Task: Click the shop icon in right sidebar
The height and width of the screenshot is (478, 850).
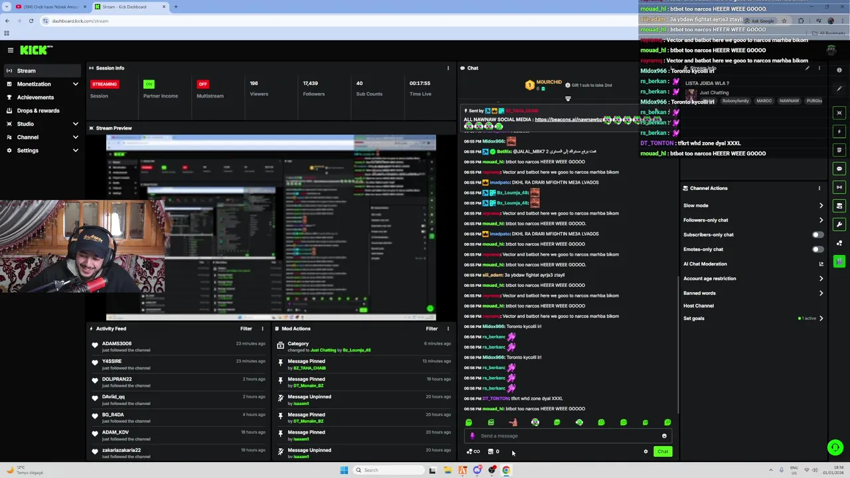Action: [x=839, y=206]
